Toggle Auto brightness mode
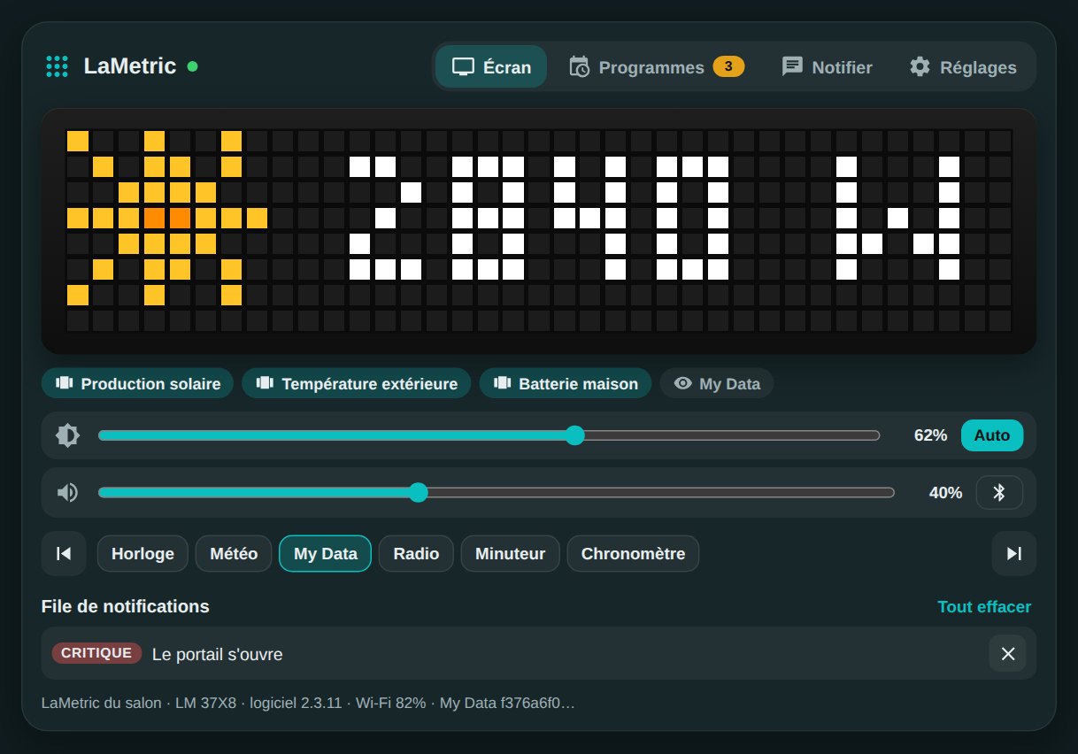 (992, 435)
